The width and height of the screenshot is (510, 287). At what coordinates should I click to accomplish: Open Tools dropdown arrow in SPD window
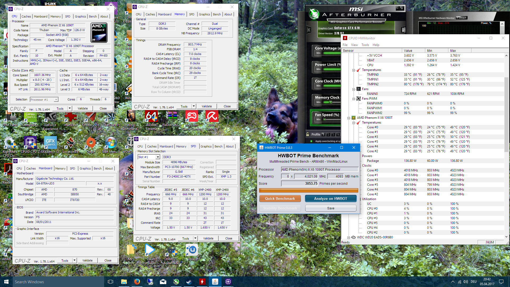click(x=195, y=238)
